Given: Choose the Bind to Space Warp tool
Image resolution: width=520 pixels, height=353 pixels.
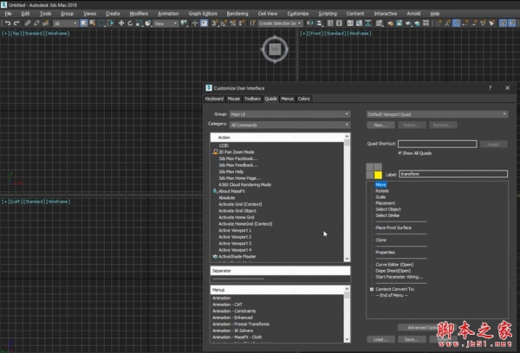Looking at the screenshot, I should pos(45,23).
